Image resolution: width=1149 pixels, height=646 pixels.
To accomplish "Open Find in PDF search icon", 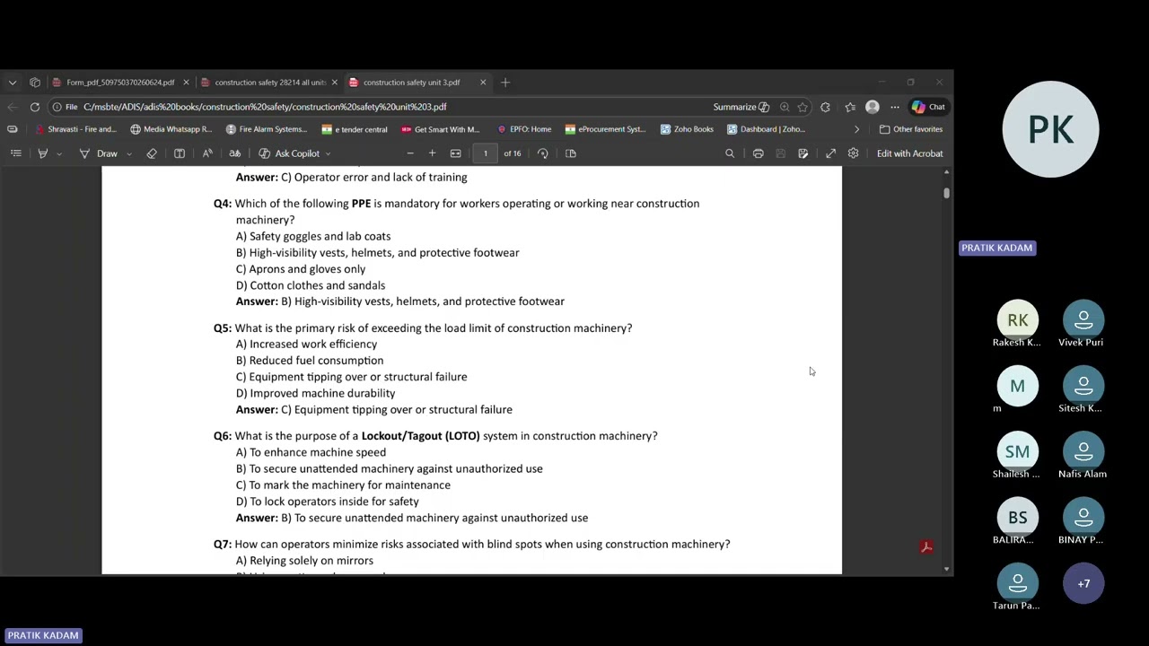I will pos(730,153).
